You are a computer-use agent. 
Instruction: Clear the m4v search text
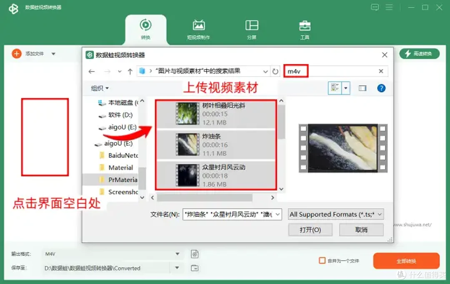point(381,71)
